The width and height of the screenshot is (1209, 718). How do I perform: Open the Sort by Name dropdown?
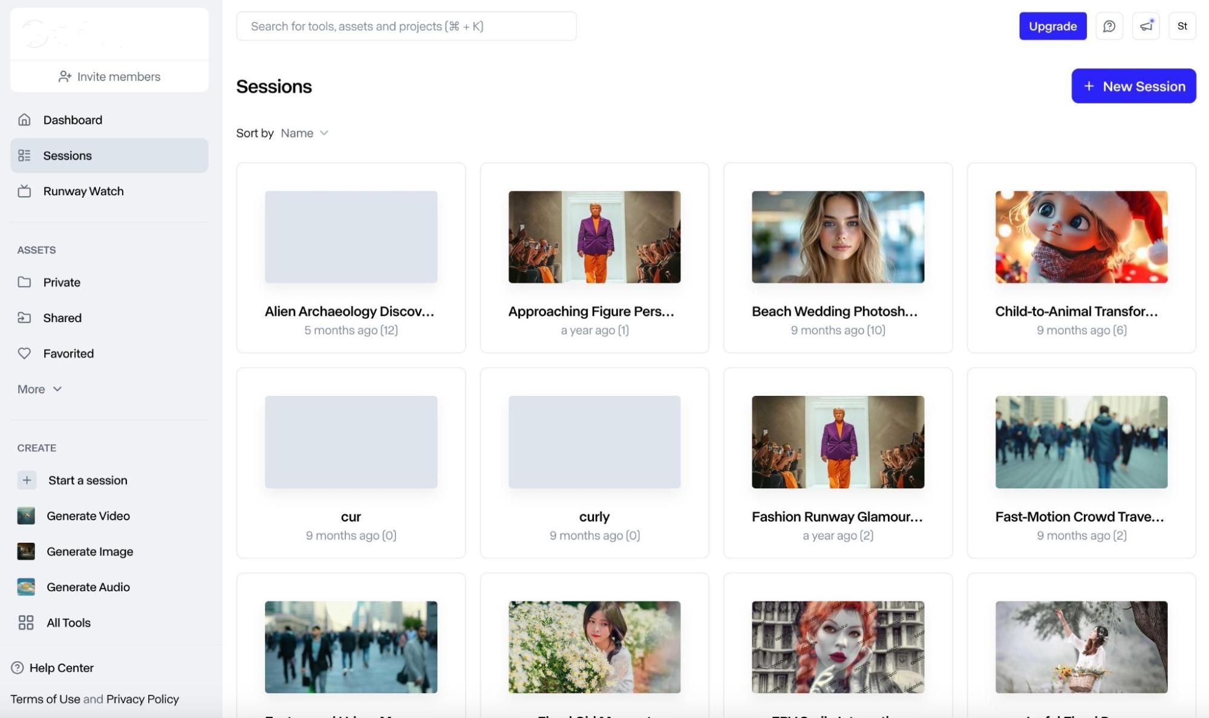[305, 133]
